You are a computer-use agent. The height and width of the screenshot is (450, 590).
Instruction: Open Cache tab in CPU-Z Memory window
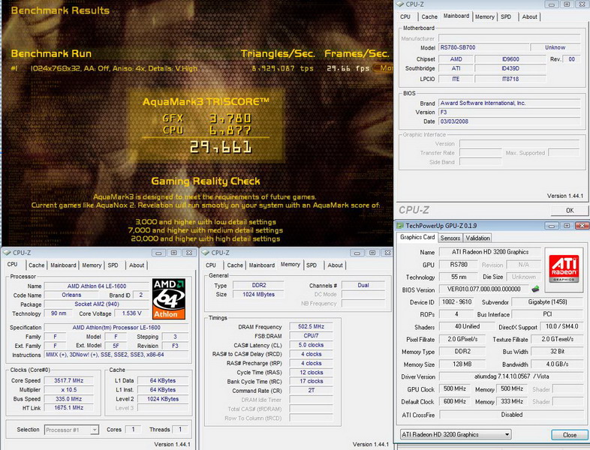click(x=235, y=265)
